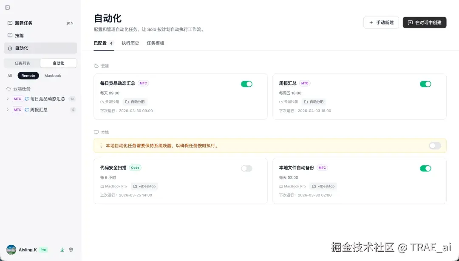Click 下次运行: 2026-04-03 18:00 text
The width and height of the screenshot is (459, 261).
[x=305, y=111]
